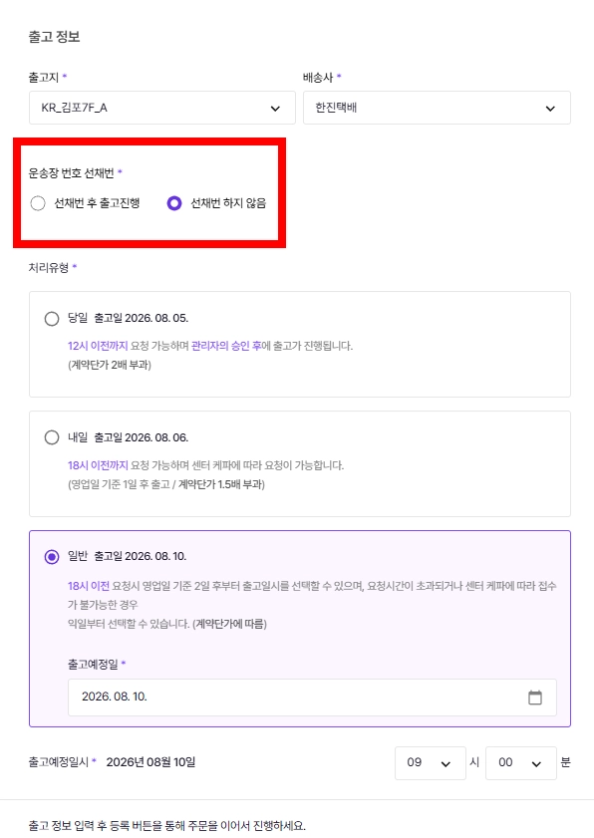Click the 당일 processing type card

click(300, 344)
